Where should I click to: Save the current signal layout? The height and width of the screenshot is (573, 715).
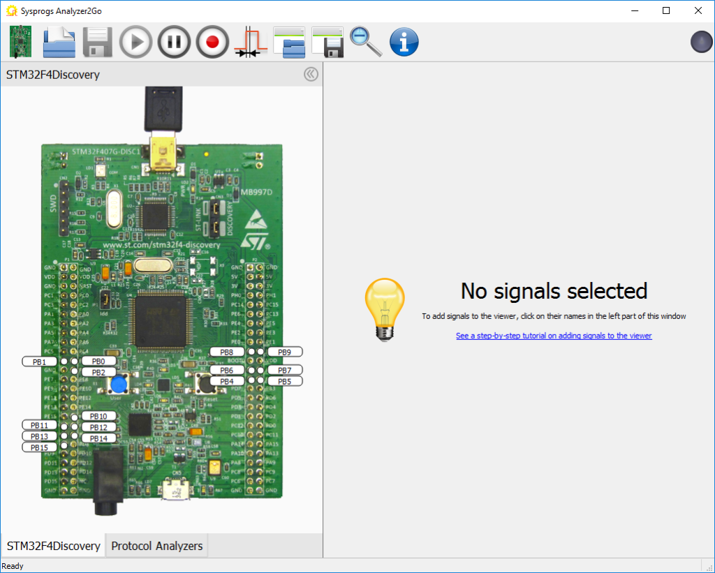(327, 42)
